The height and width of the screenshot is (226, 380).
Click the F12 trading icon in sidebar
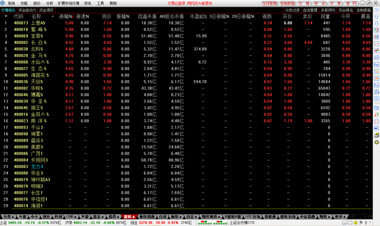[x=376, y=85]
